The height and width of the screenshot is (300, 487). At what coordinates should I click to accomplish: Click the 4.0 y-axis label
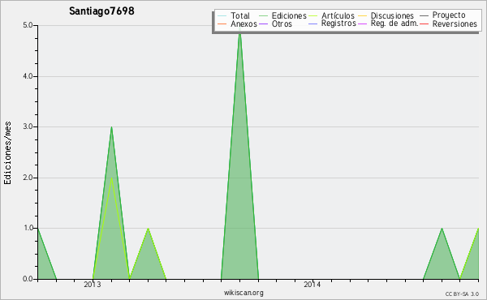click(x=28, y=76)
